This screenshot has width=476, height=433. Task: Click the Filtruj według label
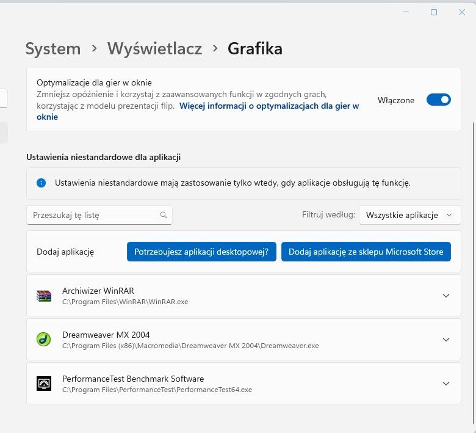pyautogui.click(x=328, y=215)
